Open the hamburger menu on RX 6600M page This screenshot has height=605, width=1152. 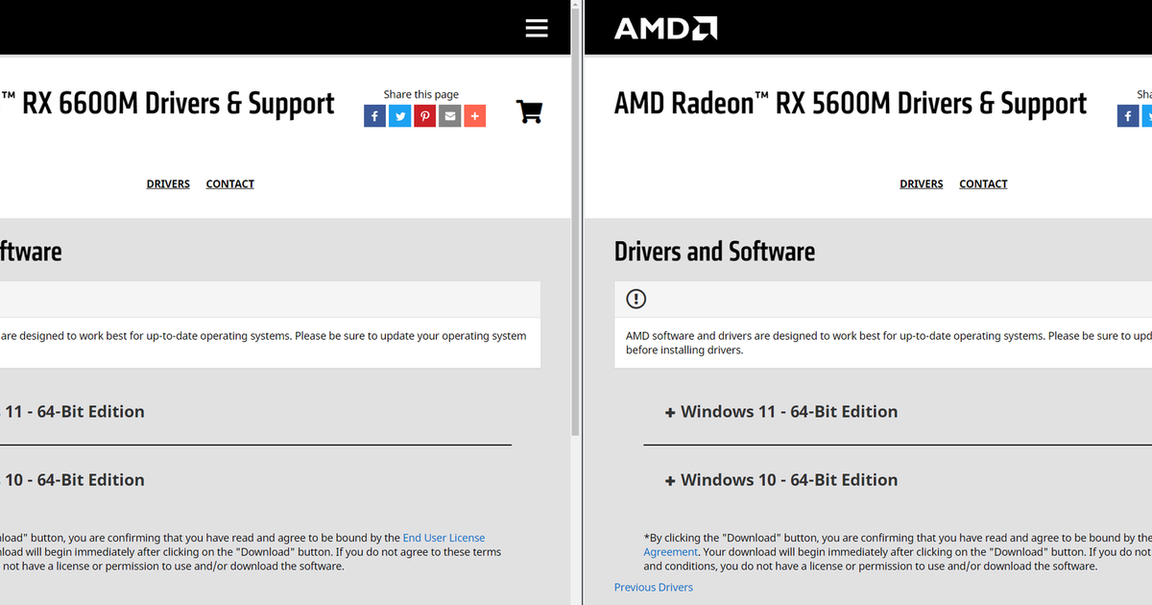coord(537,28)
